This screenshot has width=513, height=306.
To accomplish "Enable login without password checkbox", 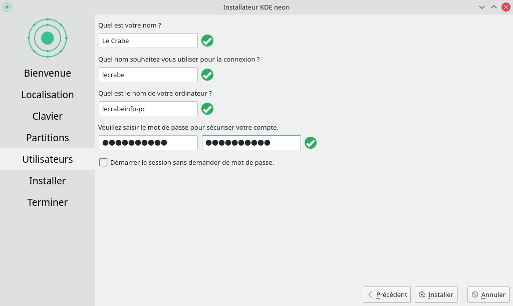I will click(103, 162).
